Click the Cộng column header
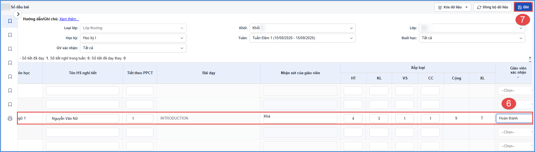Viewport: 535px width, 152px height. coord(457,78)
